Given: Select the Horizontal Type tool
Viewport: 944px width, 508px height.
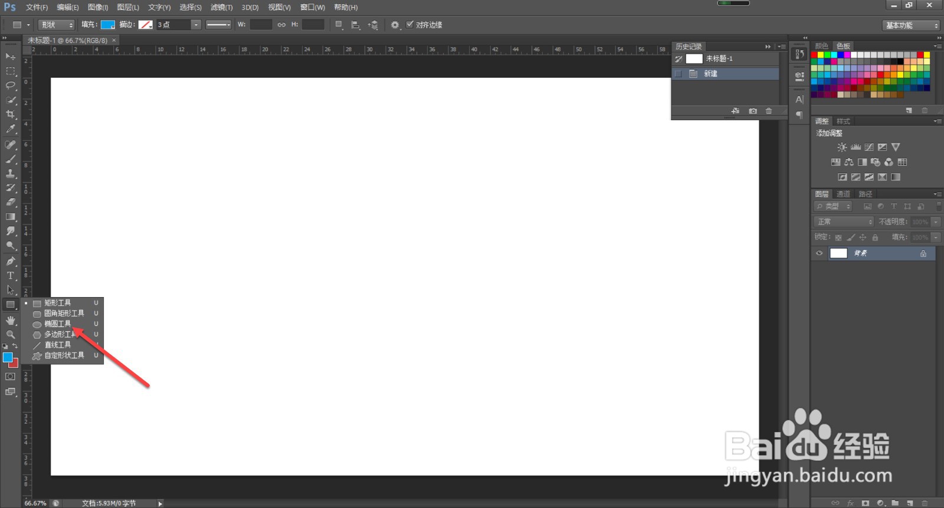Looking at the screenshot, I should pyautogui.click(x=11, y=276).
